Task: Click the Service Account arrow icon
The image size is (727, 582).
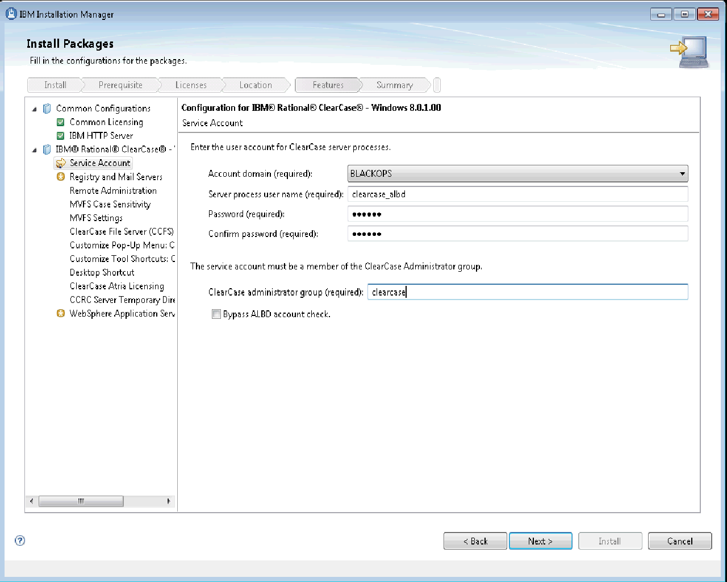Action: coord(61,163)
